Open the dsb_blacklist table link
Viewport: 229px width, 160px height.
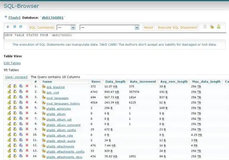point(55,87)
